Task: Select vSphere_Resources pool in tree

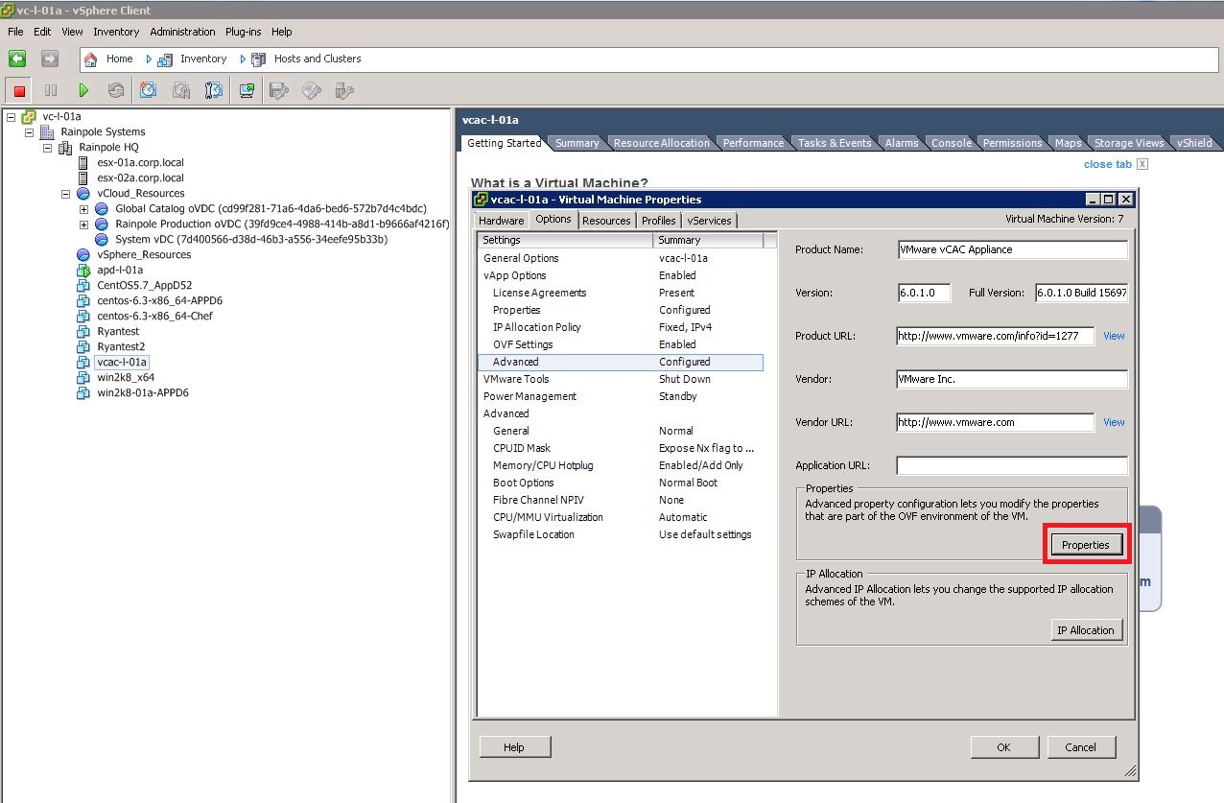Action: [143, 255]
